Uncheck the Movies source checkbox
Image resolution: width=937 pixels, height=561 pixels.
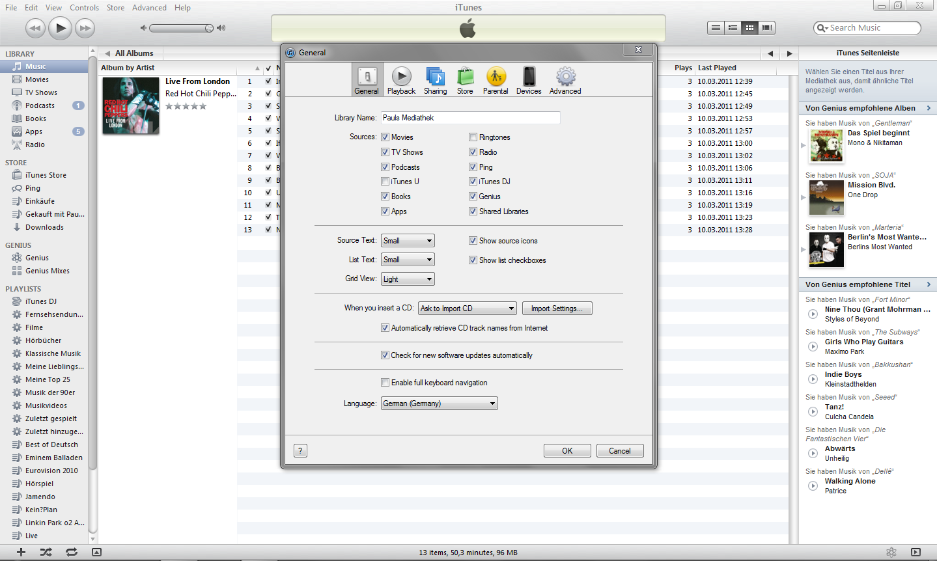385,137
